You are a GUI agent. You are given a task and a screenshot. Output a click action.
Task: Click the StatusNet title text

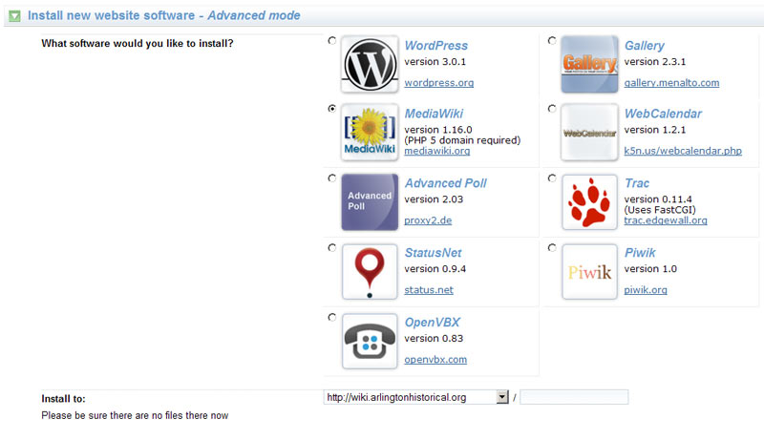(434, 253)
